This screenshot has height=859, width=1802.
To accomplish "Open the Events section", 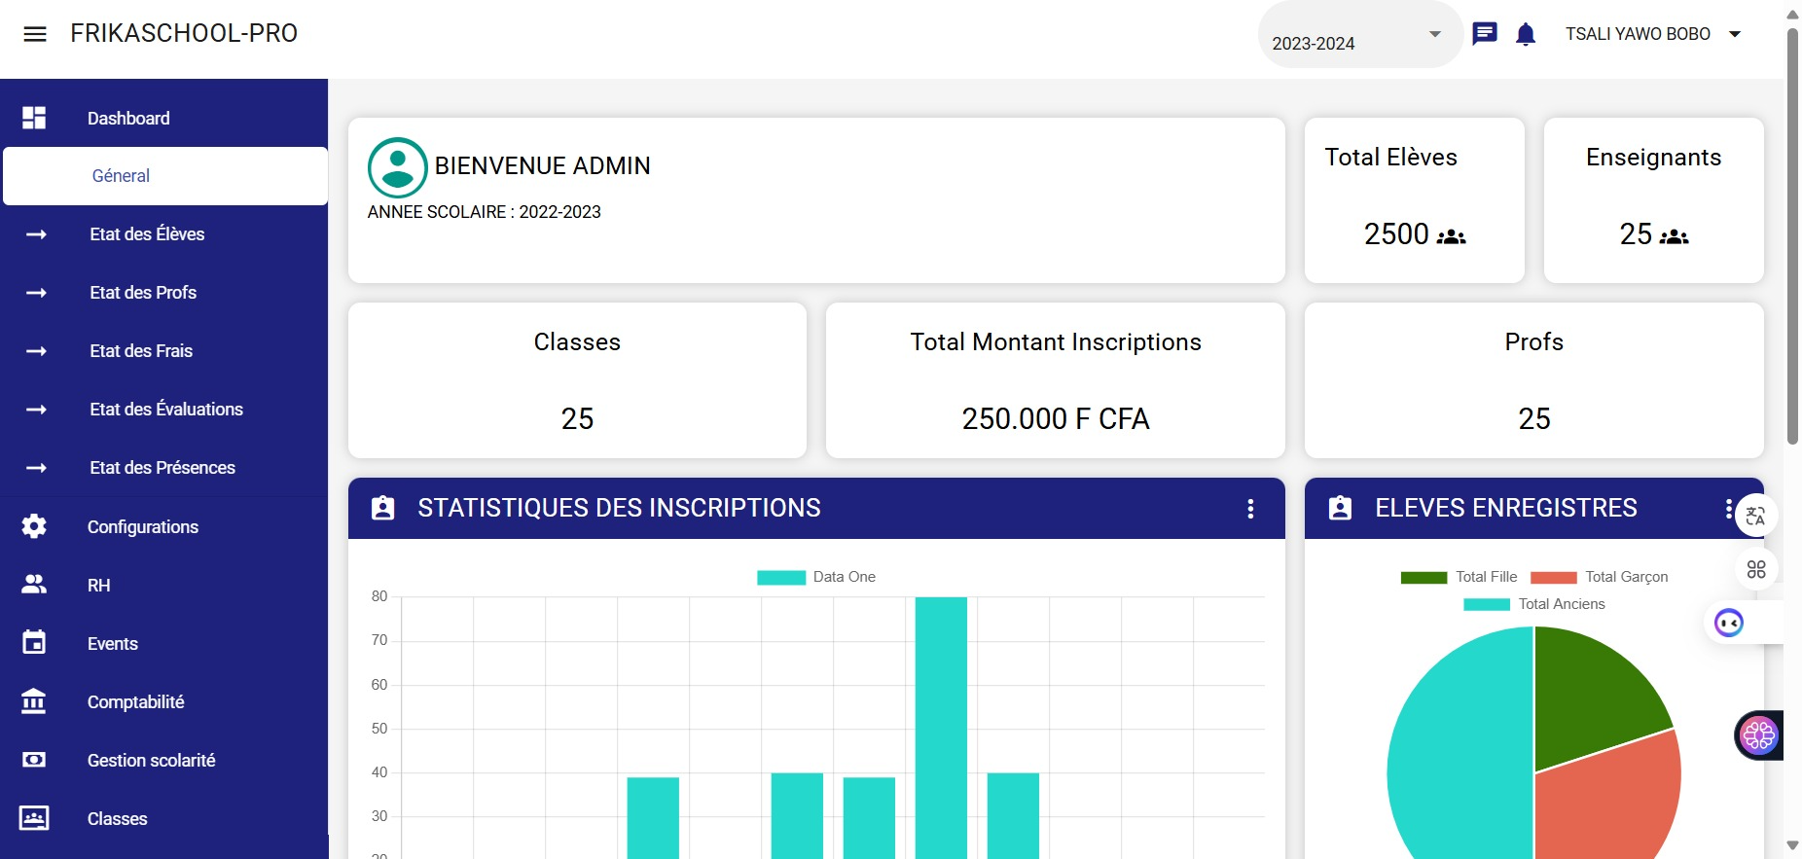I will (x=113, y=644).
